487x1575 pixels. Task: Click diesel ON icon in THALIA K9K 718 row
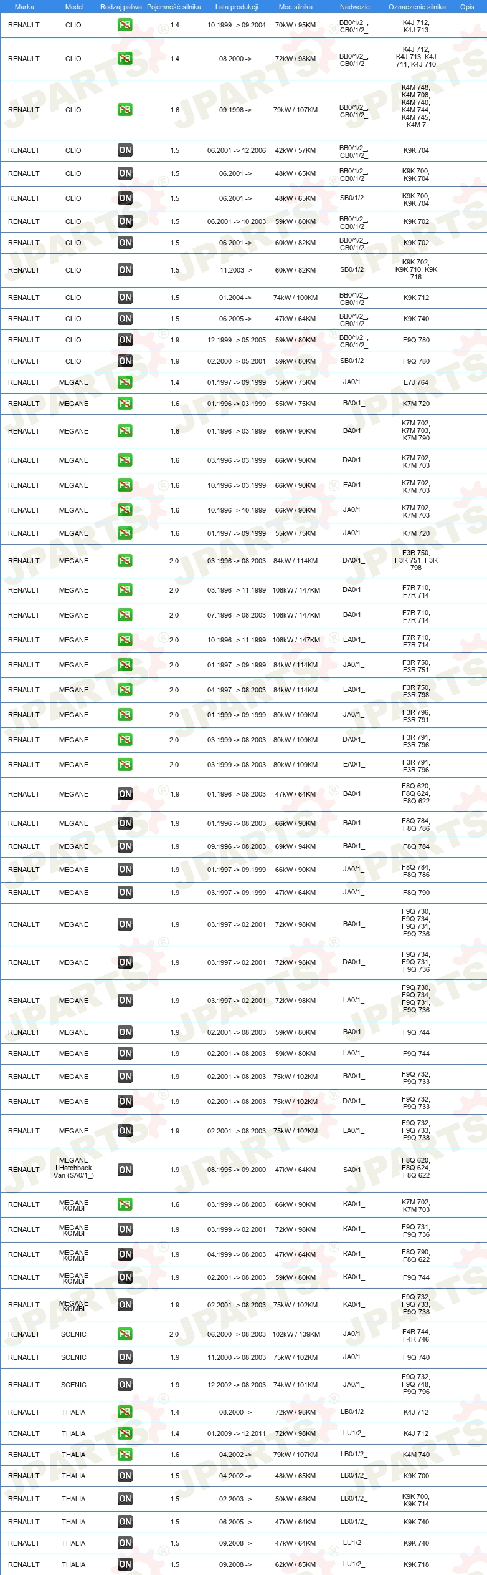pyautogui.click(x=125, y=1564)
